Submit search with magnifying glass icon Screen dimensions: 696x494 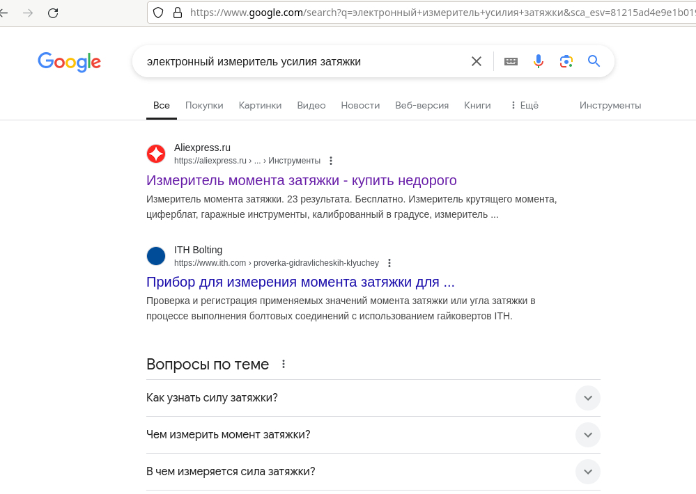click(594, 61)
